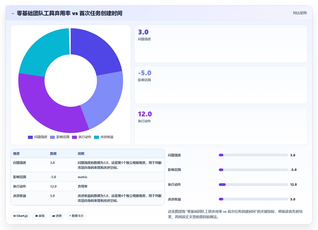Toggle the 执行动作 legend swatch
The height and width of the screenshot is (230, 318).
(74, 137)
